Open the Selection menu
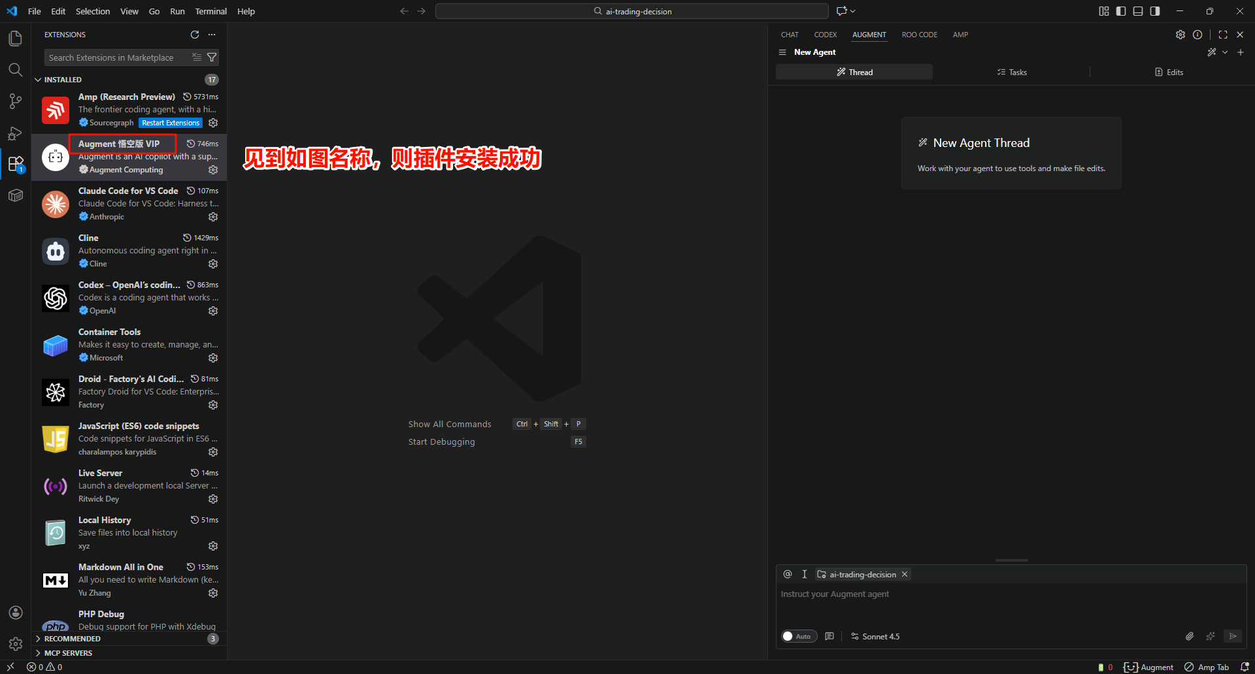The width and height of the screenshot is (1255, 674). point(93,11)
